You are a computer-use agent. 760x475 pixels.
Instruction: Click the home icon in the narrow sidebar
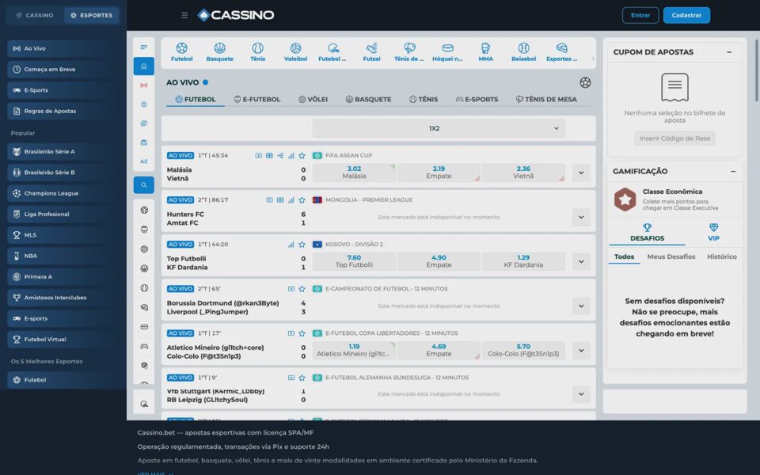[144, 66]
